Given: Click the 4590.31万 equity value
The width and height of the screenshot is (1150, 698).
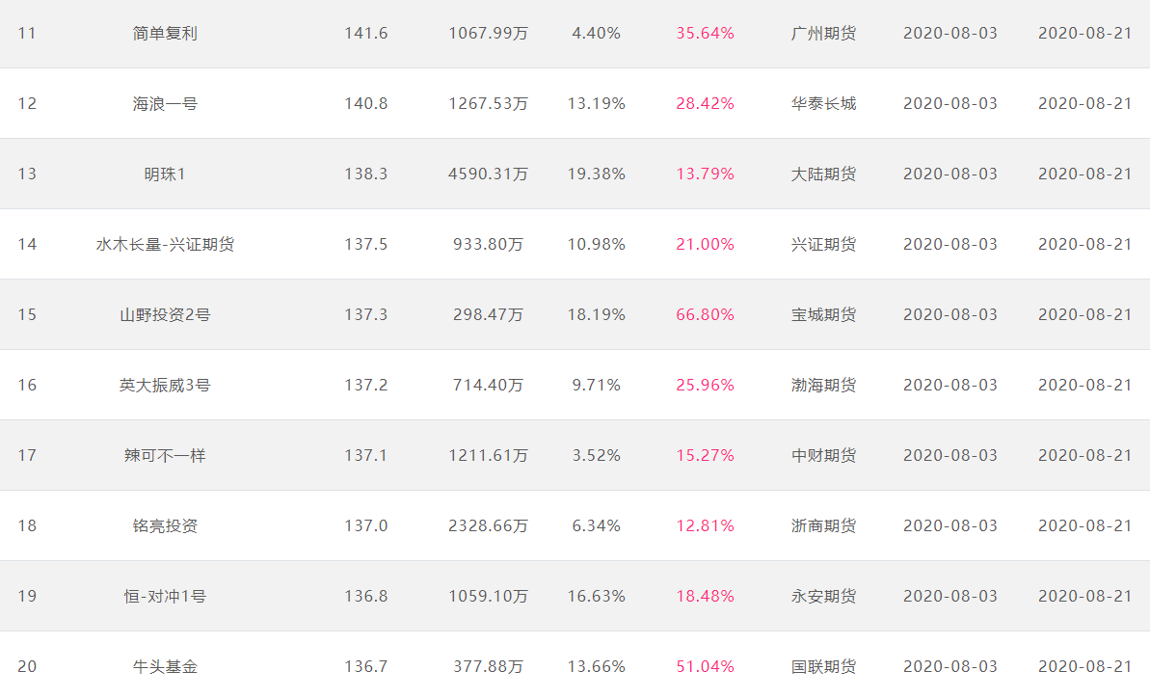Looking at the screenshot, I should click(489, 174).
